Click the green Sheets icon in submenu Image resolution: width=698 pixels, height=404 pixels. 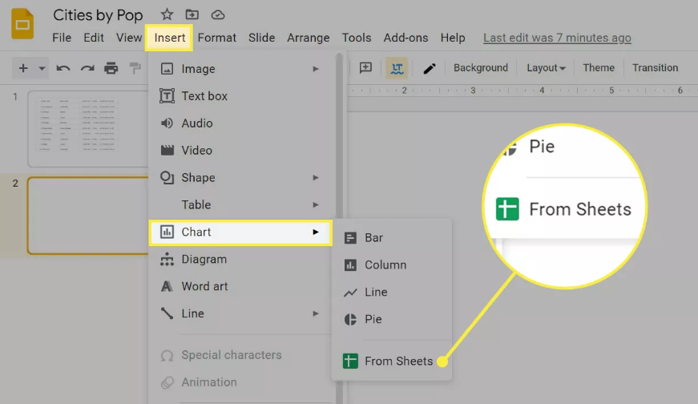350,361
